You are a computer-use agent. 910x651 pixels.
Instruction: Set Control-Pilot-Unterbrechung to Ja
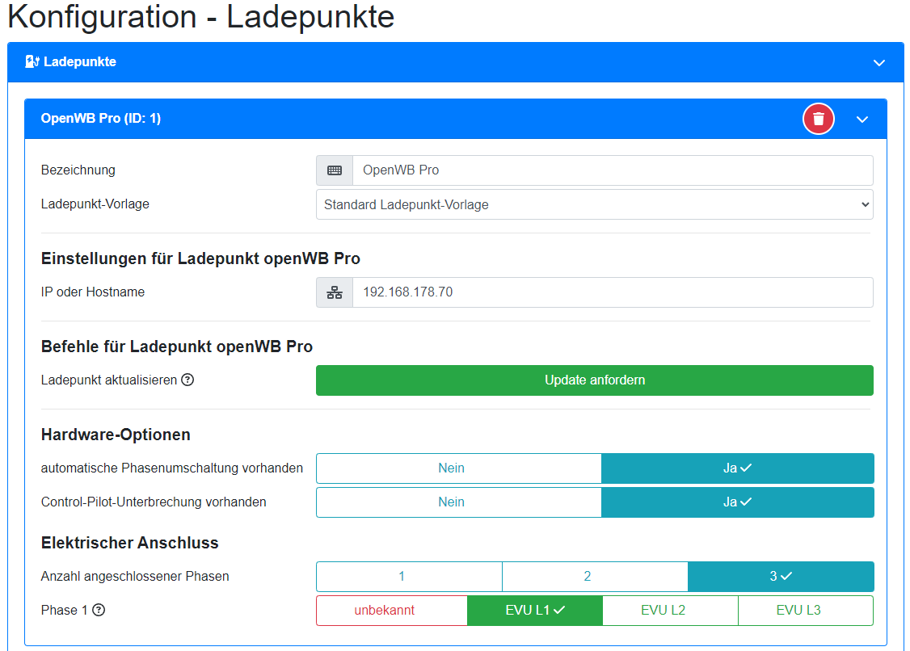click(x=737, y=502)
